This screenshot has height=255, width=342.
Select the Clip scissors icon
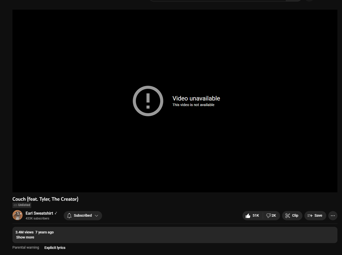tap(288, 215)
